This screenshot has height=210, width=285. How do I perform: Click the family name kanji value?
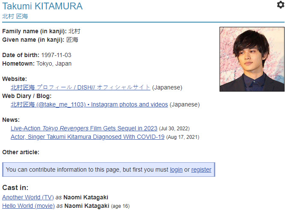[74, 31]
